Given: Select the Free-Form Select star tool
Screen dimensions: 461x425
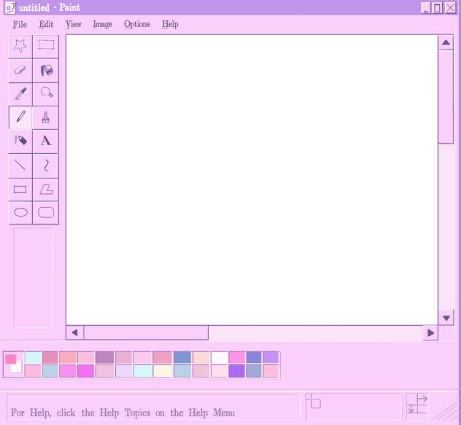Looking at the screenshot, I should [x=20, y=46].
